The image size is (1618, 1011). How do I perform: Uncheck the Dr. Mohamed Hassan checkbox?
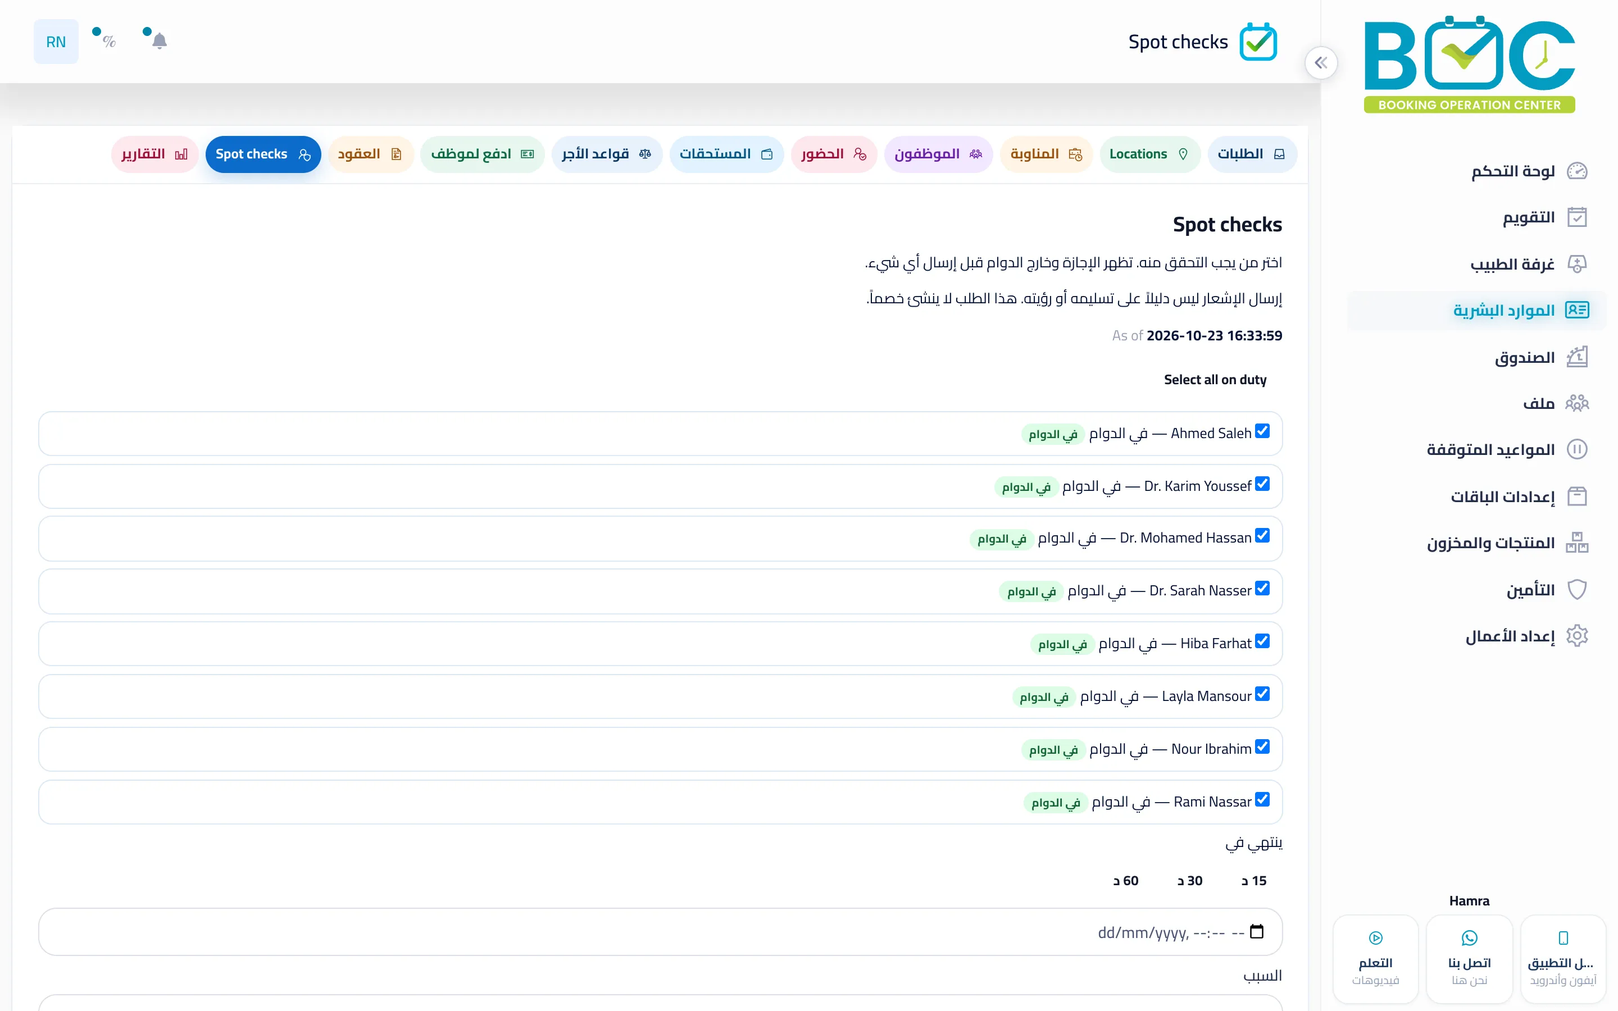coord(1262,536)
